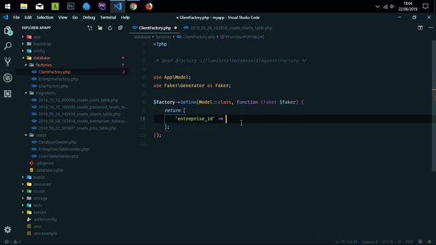This screenshot has width=436, height=245.
Task: Split the editor to the right
Action: pos(420,28)
